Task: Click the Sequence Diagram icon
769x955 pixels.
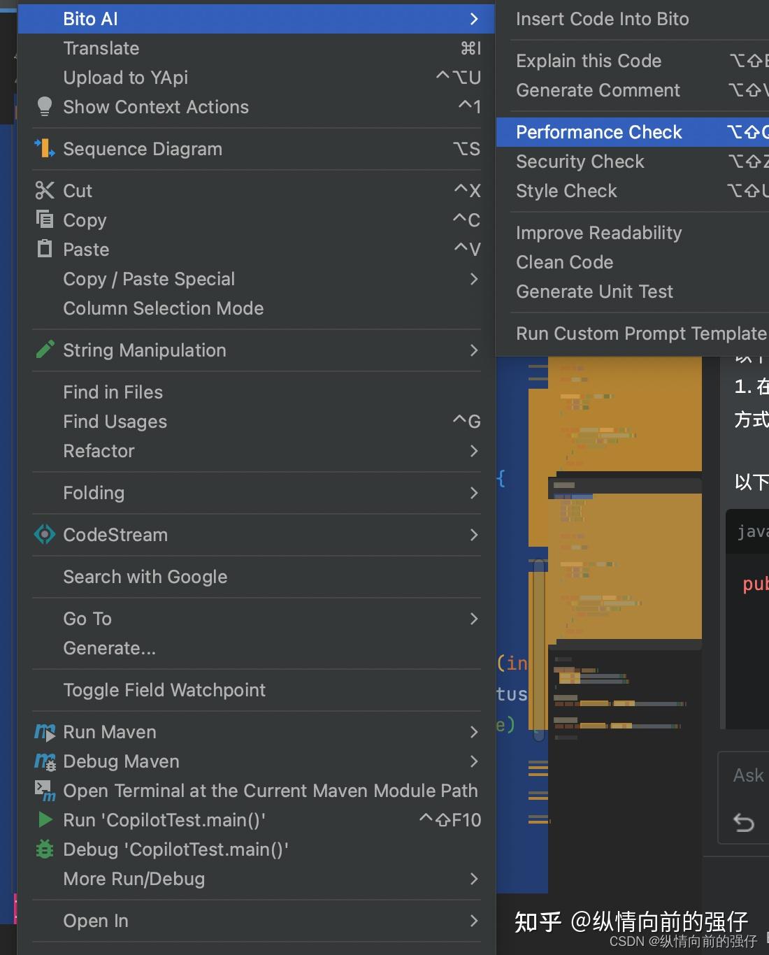Action: pos(45,149)
